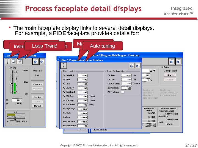Click the Cas/Rat button
Screen dimensions: 198x148
(37, 97)
